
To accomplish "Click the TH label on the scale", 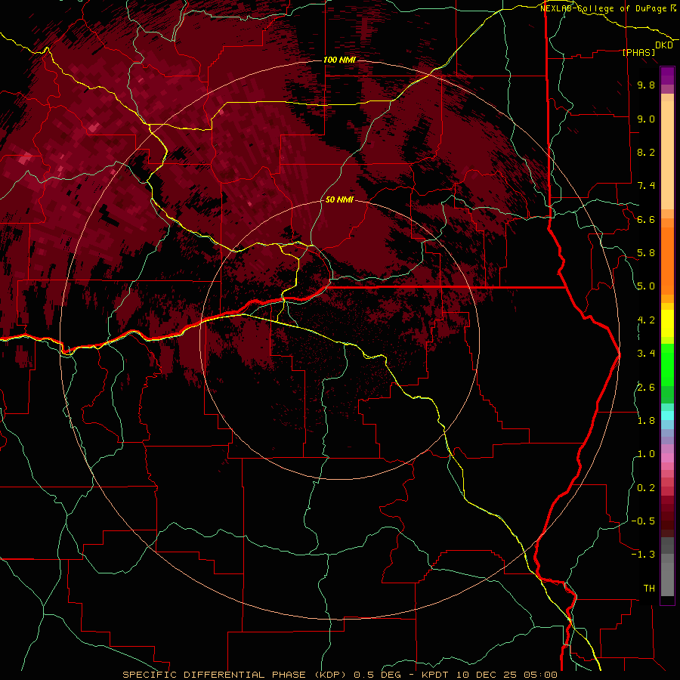I will (x=649, y=589).
